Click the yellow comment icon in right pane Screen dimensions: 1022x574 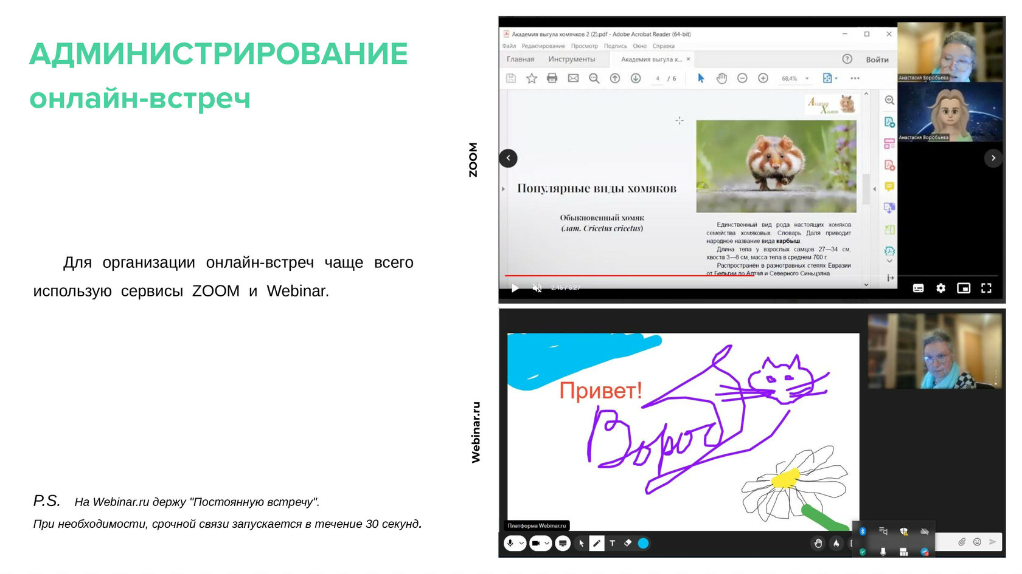[889, 186]
